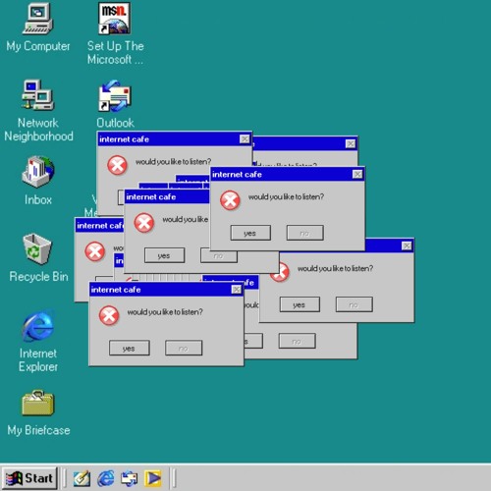This screenshot has height=491, width=491.
Task: Launch Outlook Express from quick launch bar
Action: tap(130, 478)
